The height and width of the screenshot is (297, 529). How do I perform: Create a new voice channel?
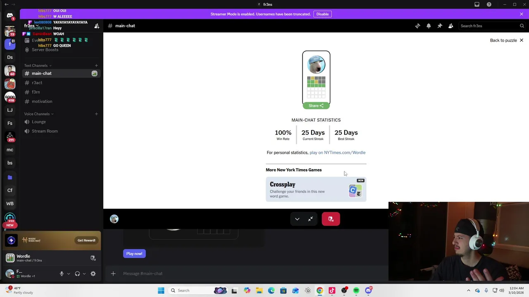point(96,114)
